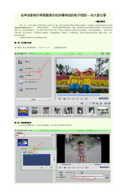Click the blue help icon below preview
The image size is (127, 196).
pyautogui.click(x=105, y=103)
